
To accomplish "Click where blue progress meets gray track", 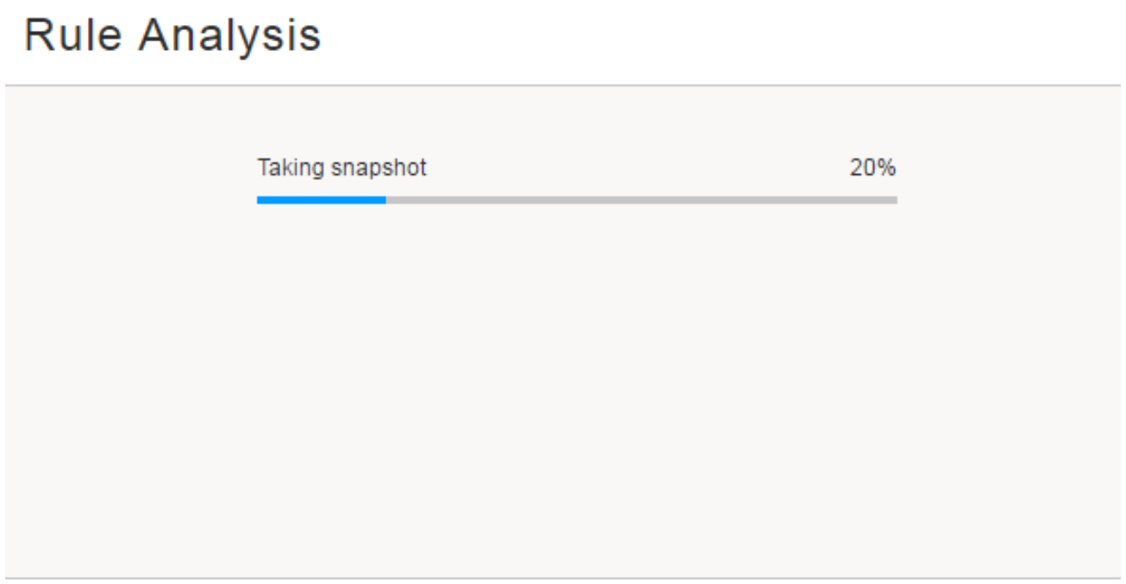I will pyautogui.click(x=385, y=200).
